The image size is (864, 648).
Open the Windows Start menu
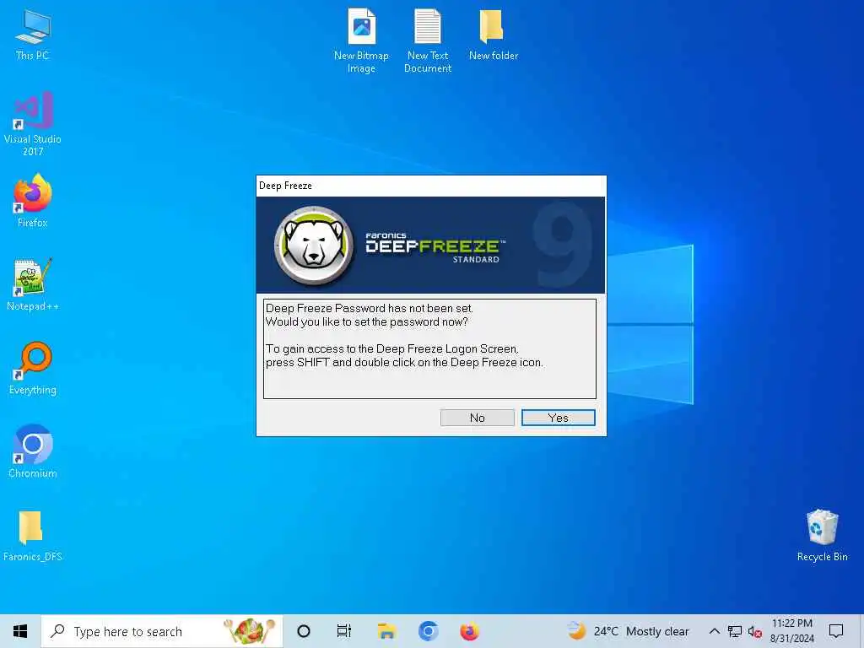click(20, 631)
